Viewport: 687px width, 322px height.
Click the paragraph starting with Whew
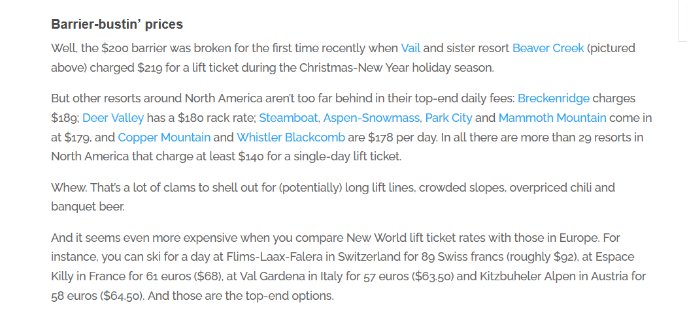[x=333, y=197]
